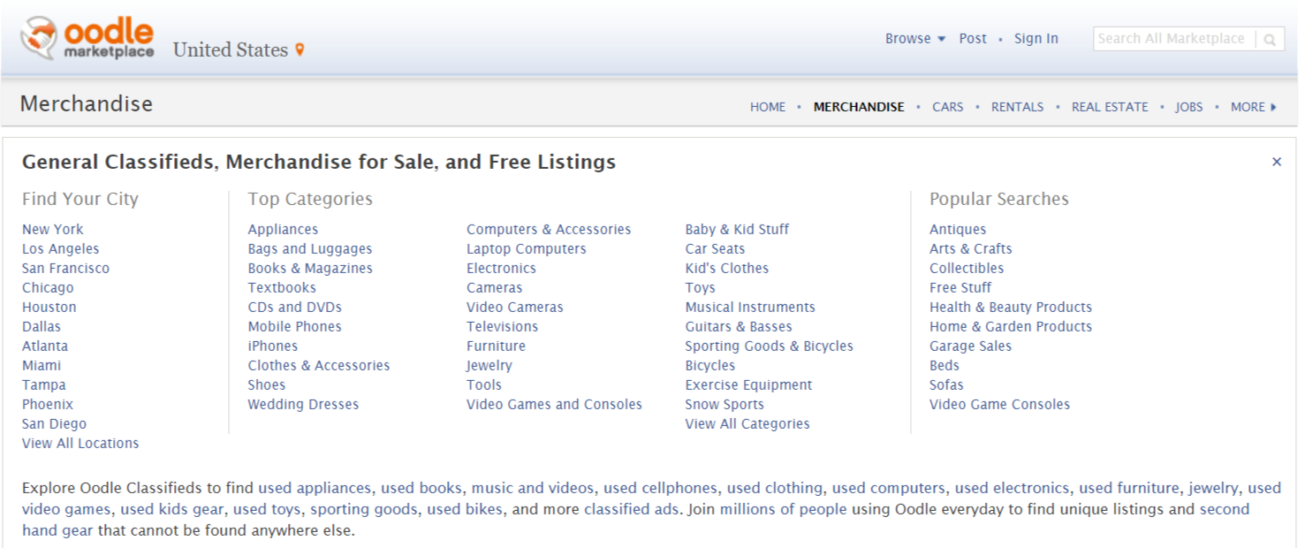Click the magnifying glass search icon

[1270, 39]
